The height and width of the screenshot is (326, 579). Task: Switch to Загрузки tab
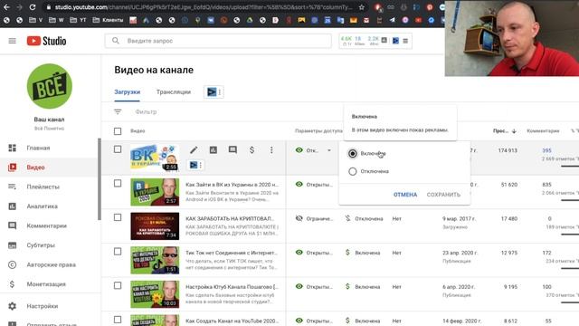tap(127, 92)
